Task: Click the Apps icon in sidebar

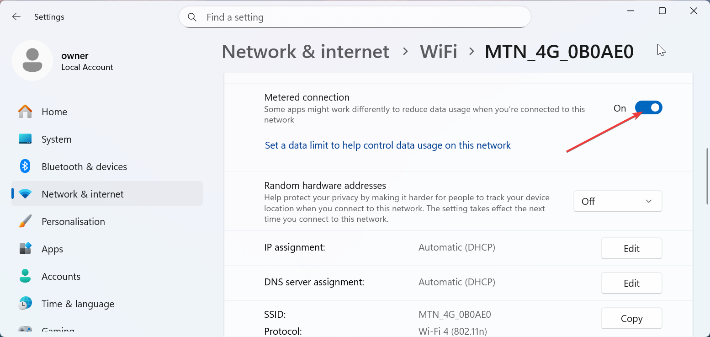Action: point(25,249)
